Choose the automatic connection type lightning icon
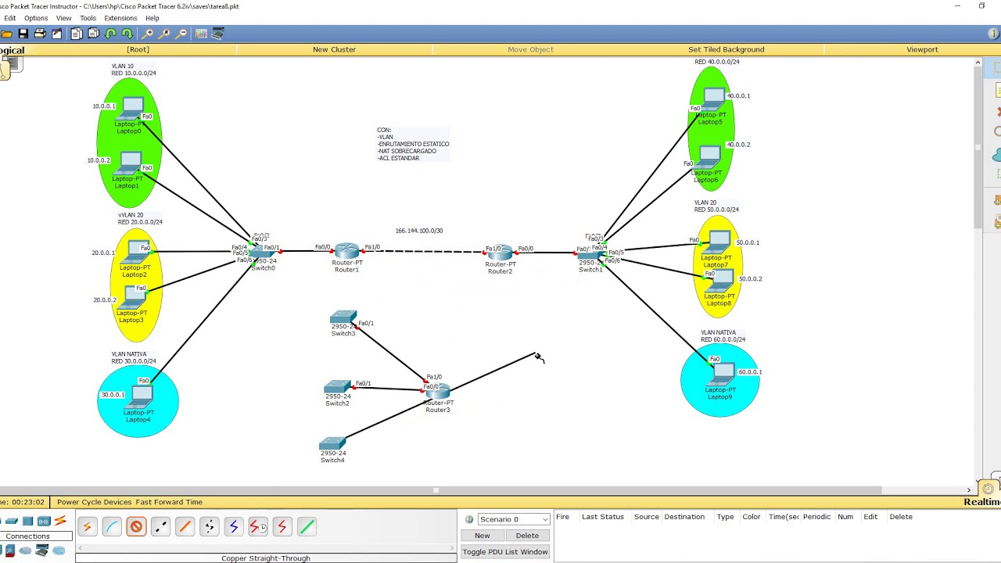 pos(87,527)
